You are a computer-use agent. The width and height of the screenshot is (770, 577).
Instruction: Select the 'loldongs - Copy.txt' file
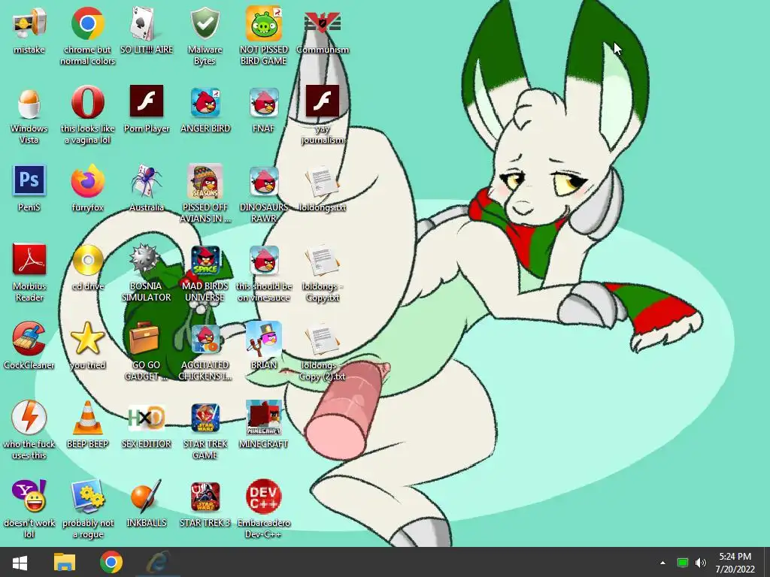pos(322,259)
